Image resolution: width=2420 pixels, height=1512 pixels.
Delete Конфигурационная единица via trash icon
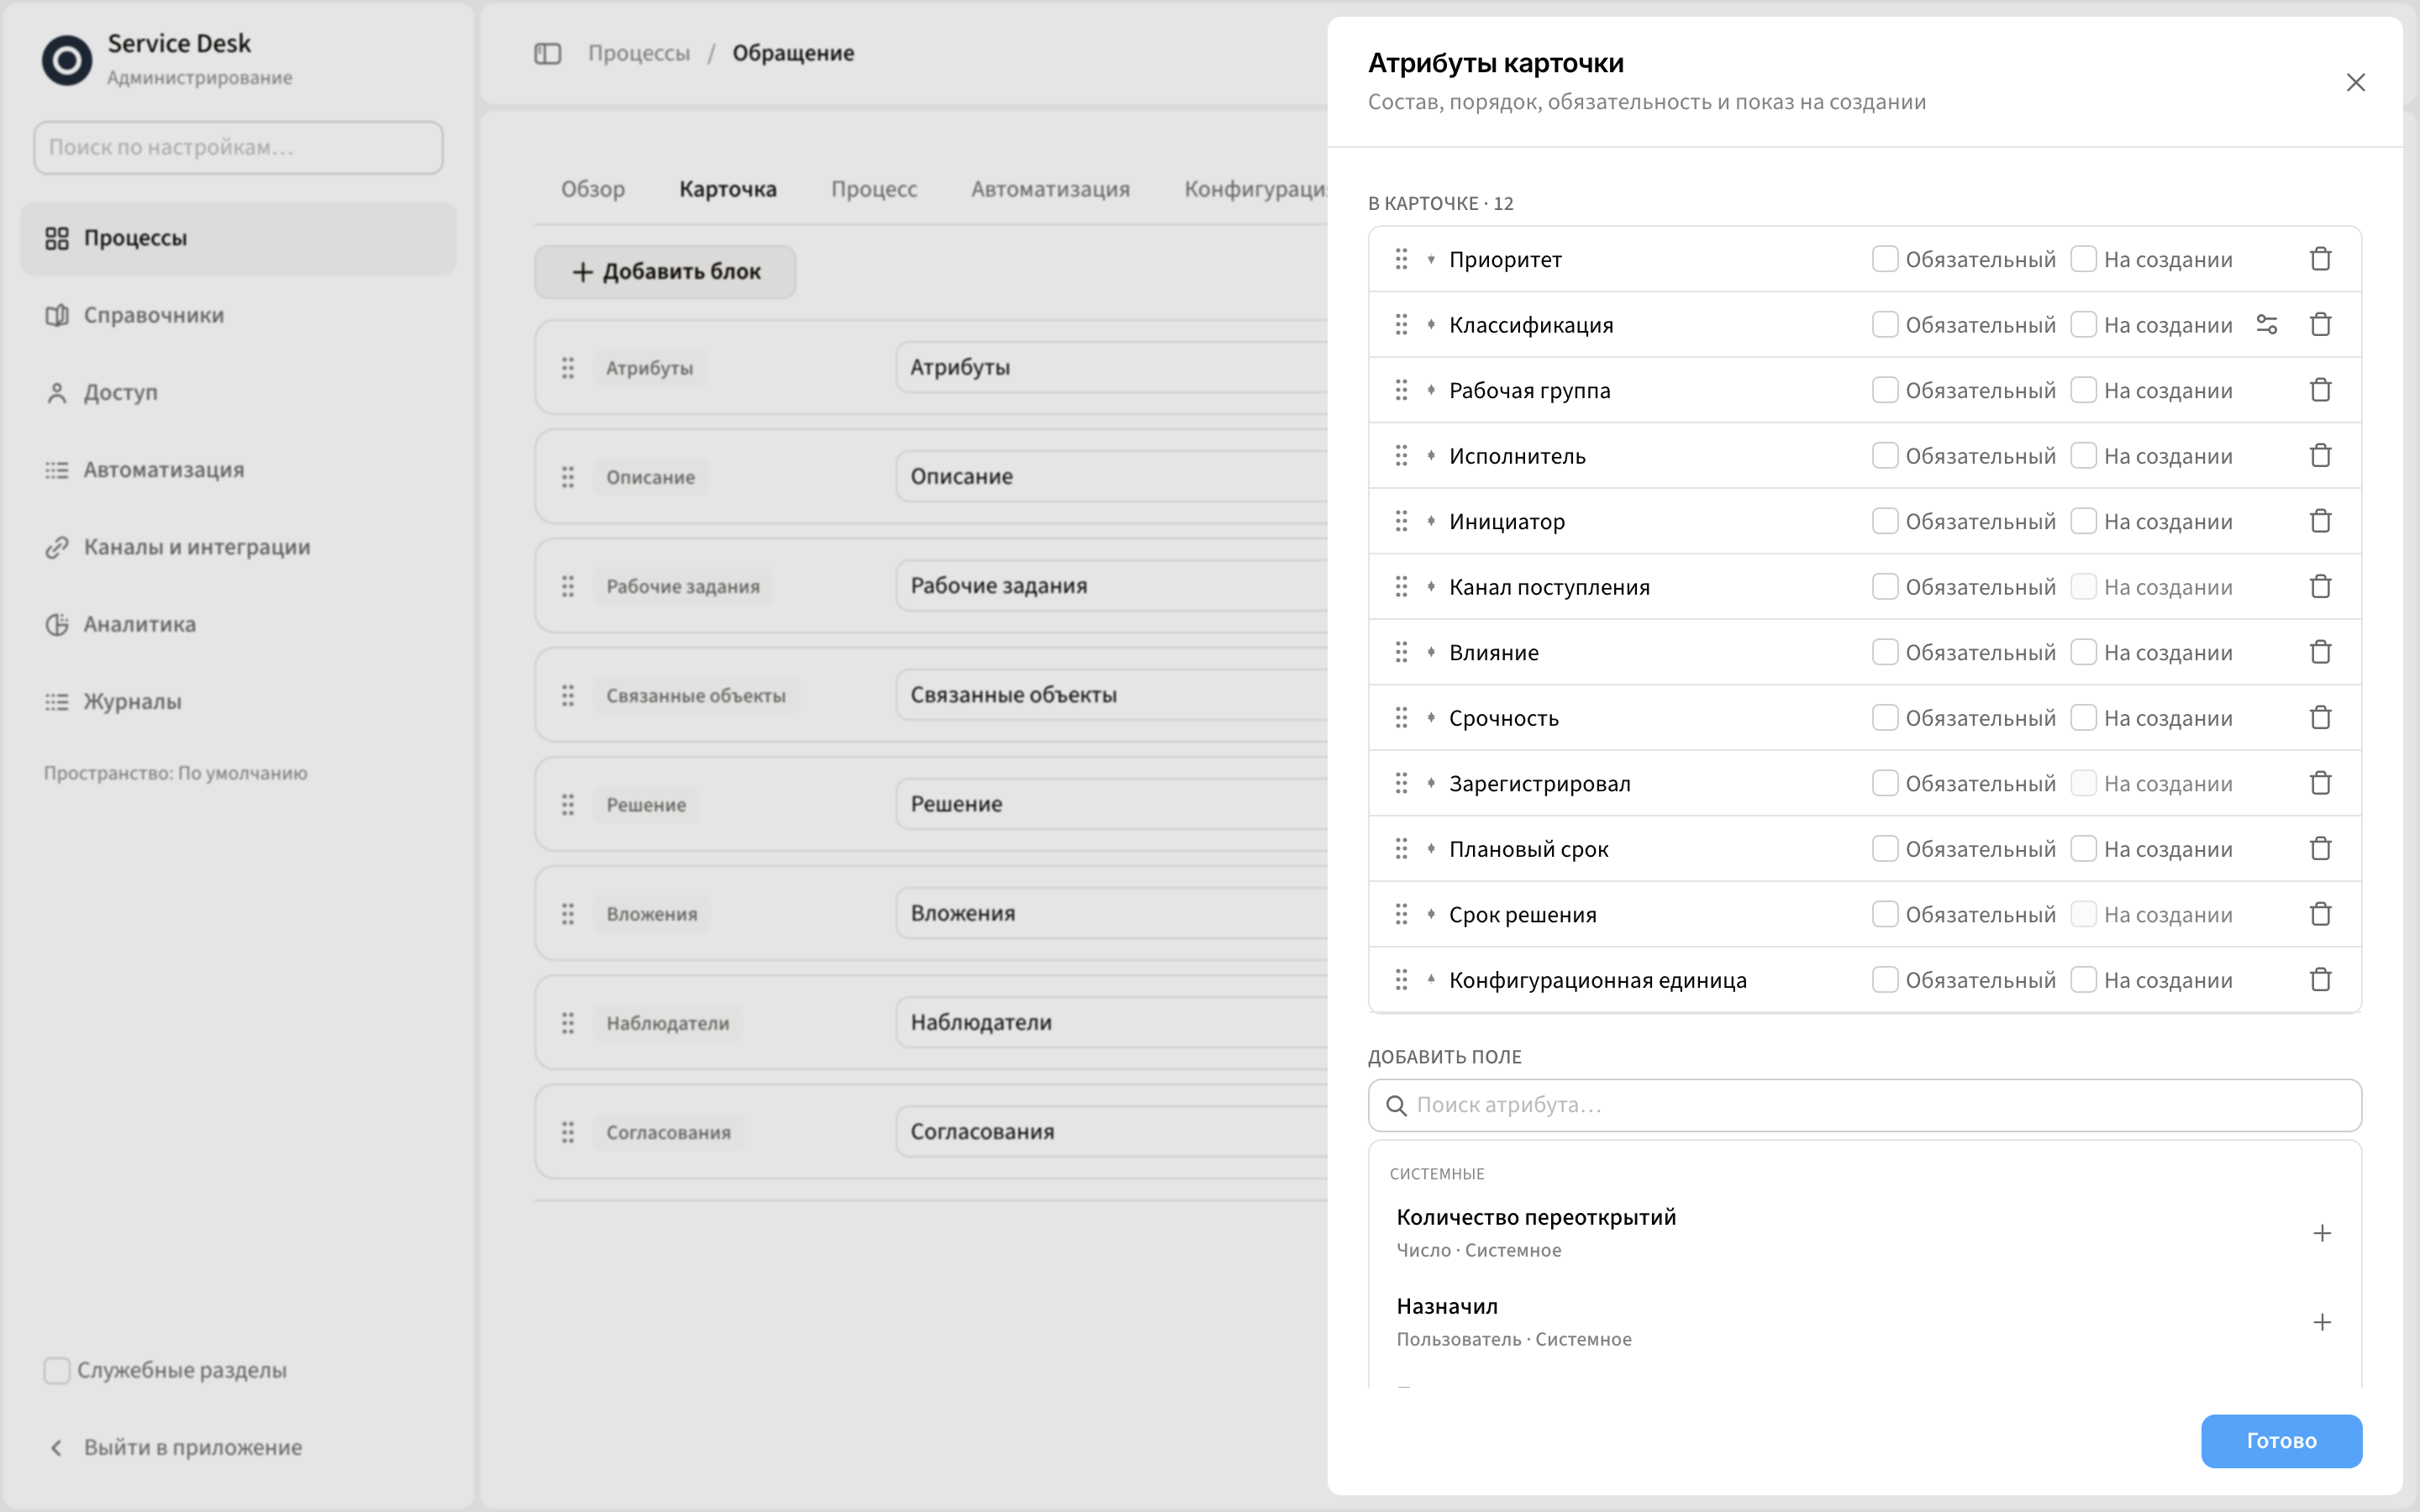coord(2320,979)
